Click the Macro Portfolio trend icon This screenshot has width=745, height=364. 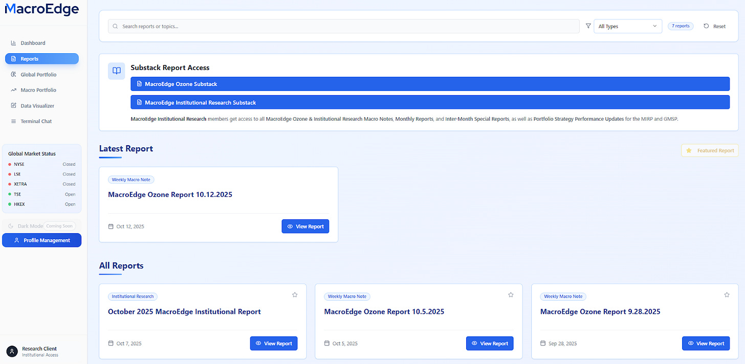(14, 90)
